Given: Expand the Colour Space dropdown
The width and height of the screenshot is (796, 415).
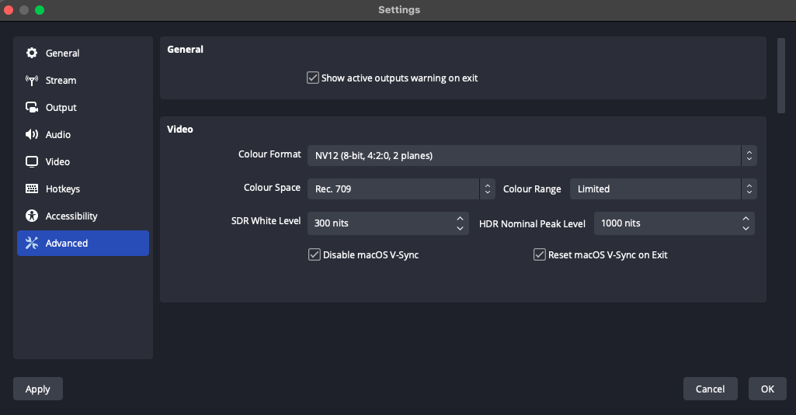Looking at the screenshot, I should click(x=401, y=189).
